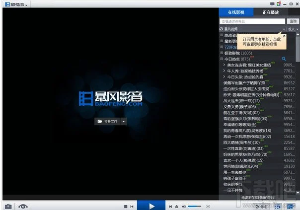The width and height of the screenshot is (300, 210).
Task: Switch to the 正在播放 tab
Action: pos(271,12)
